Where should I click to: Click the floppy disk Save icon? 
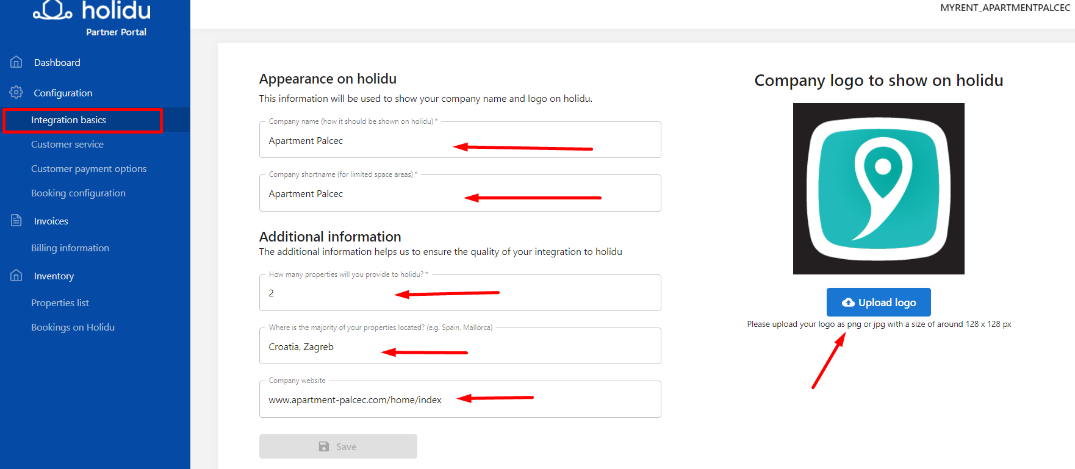[x=324, y=446]
